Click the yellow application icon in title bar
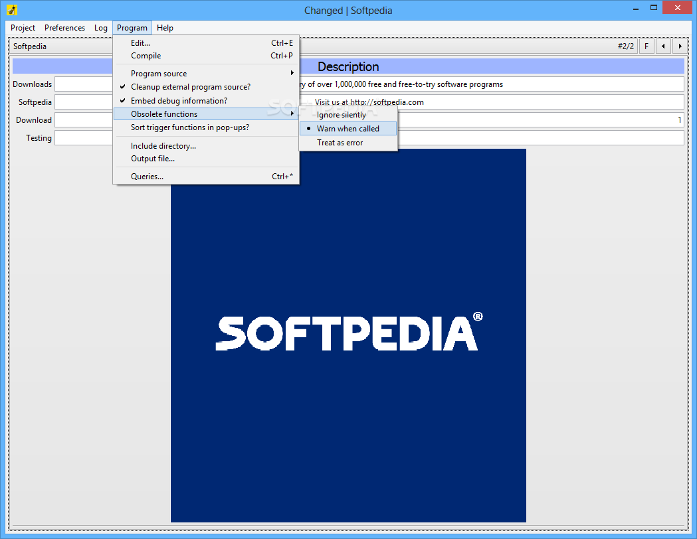697x539 pixels. [12, 9]
